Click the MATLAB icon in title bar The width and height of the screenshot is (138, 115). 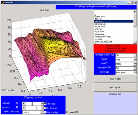[2, 2]
